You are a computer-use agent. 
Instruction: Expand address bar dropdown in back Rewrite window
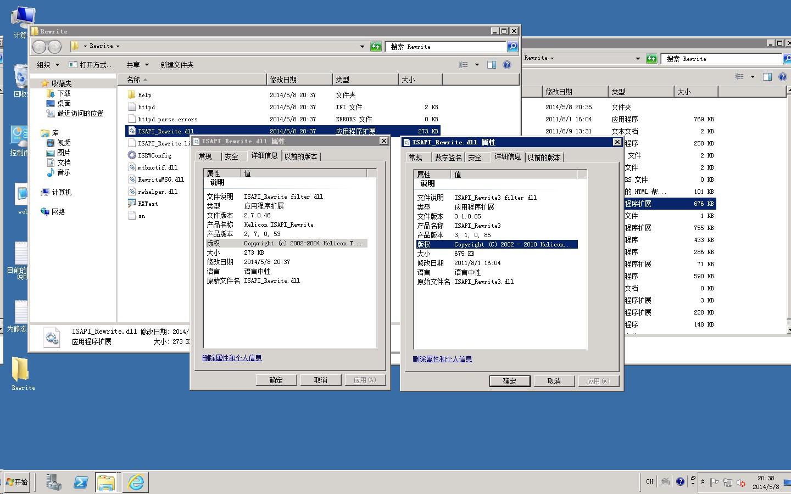tap(638, 59)
